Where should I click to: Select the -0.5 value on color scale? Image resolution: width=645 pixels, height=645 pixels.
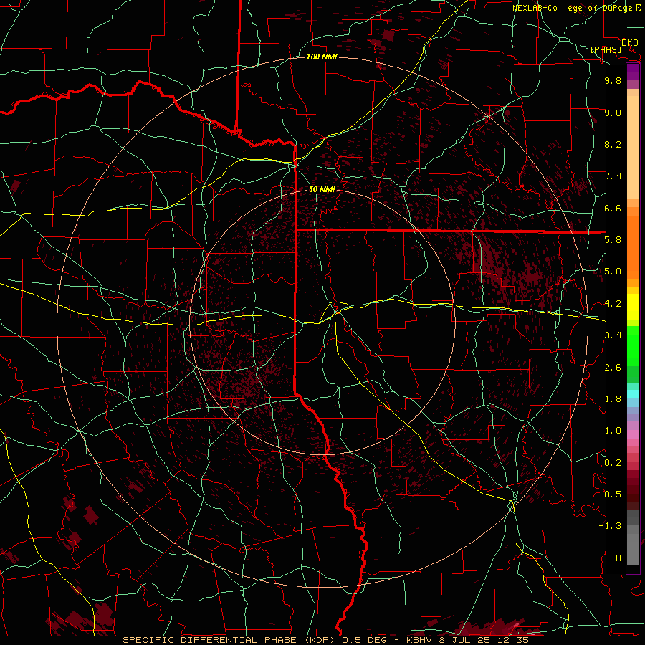(x=610, y=494)
